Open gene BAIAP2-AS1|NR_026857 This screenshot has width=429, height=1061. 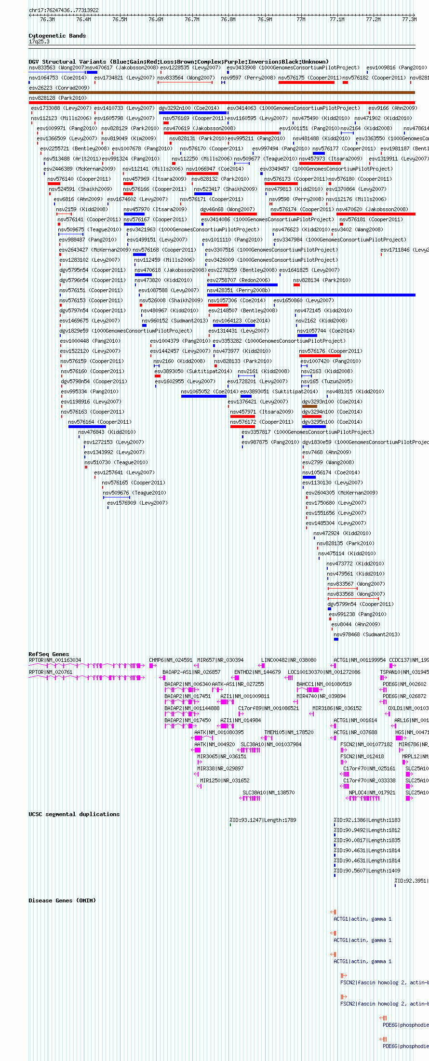[191, 672]
